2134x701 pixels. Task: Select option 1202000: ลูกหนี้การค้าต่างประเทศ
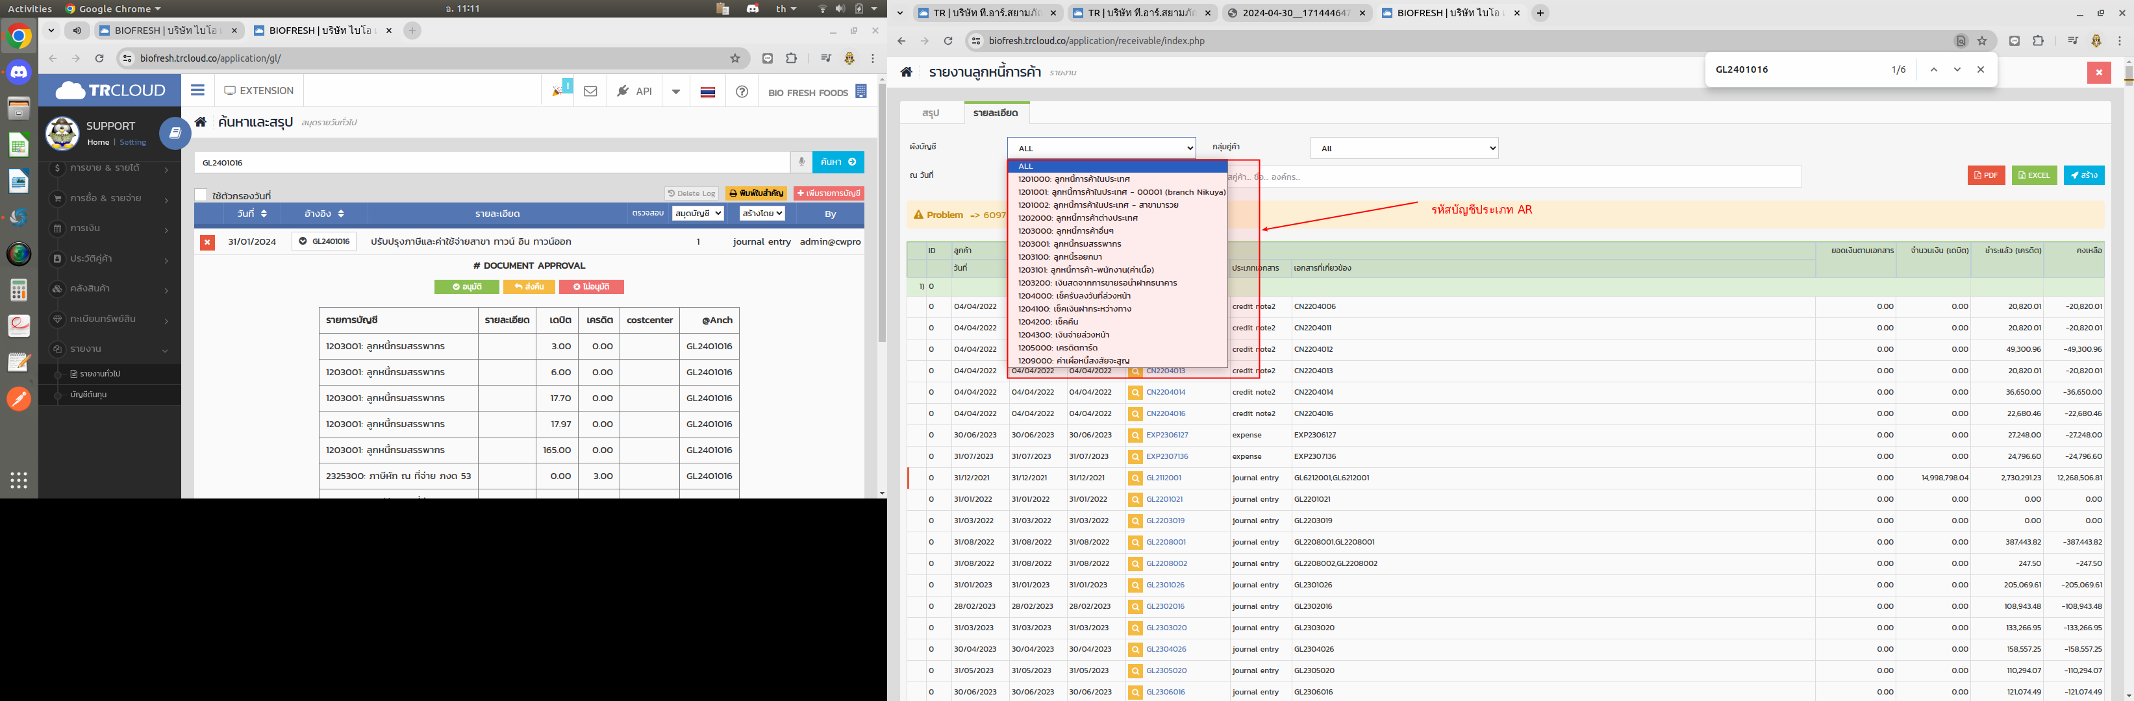pyautogui.click(x=1118, y=219)
